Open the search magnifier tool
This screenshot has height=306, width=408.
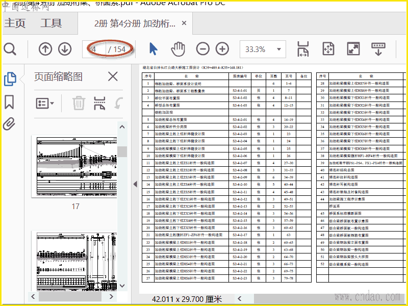pyautogui.click(x=10, y=49)
